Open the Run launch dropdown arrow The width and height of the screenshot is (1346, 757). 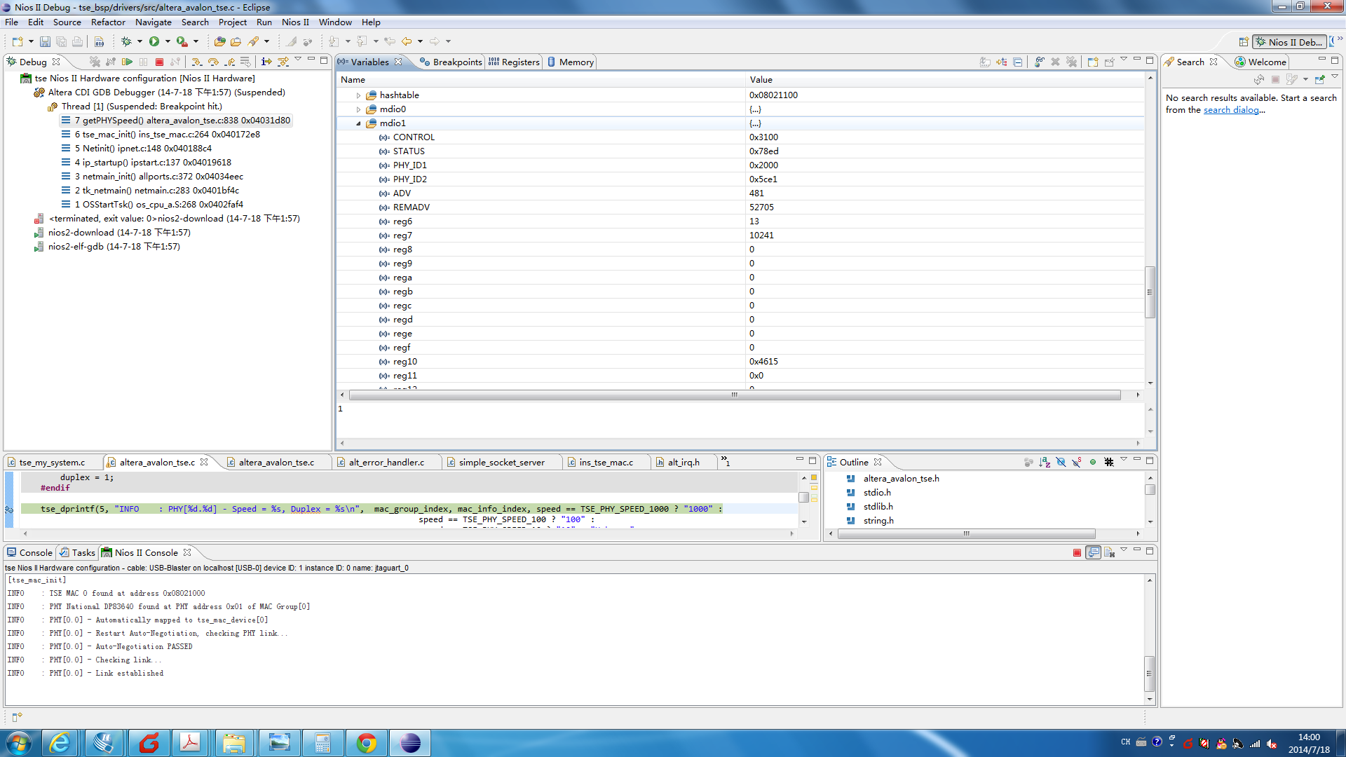tap(168, 42)
